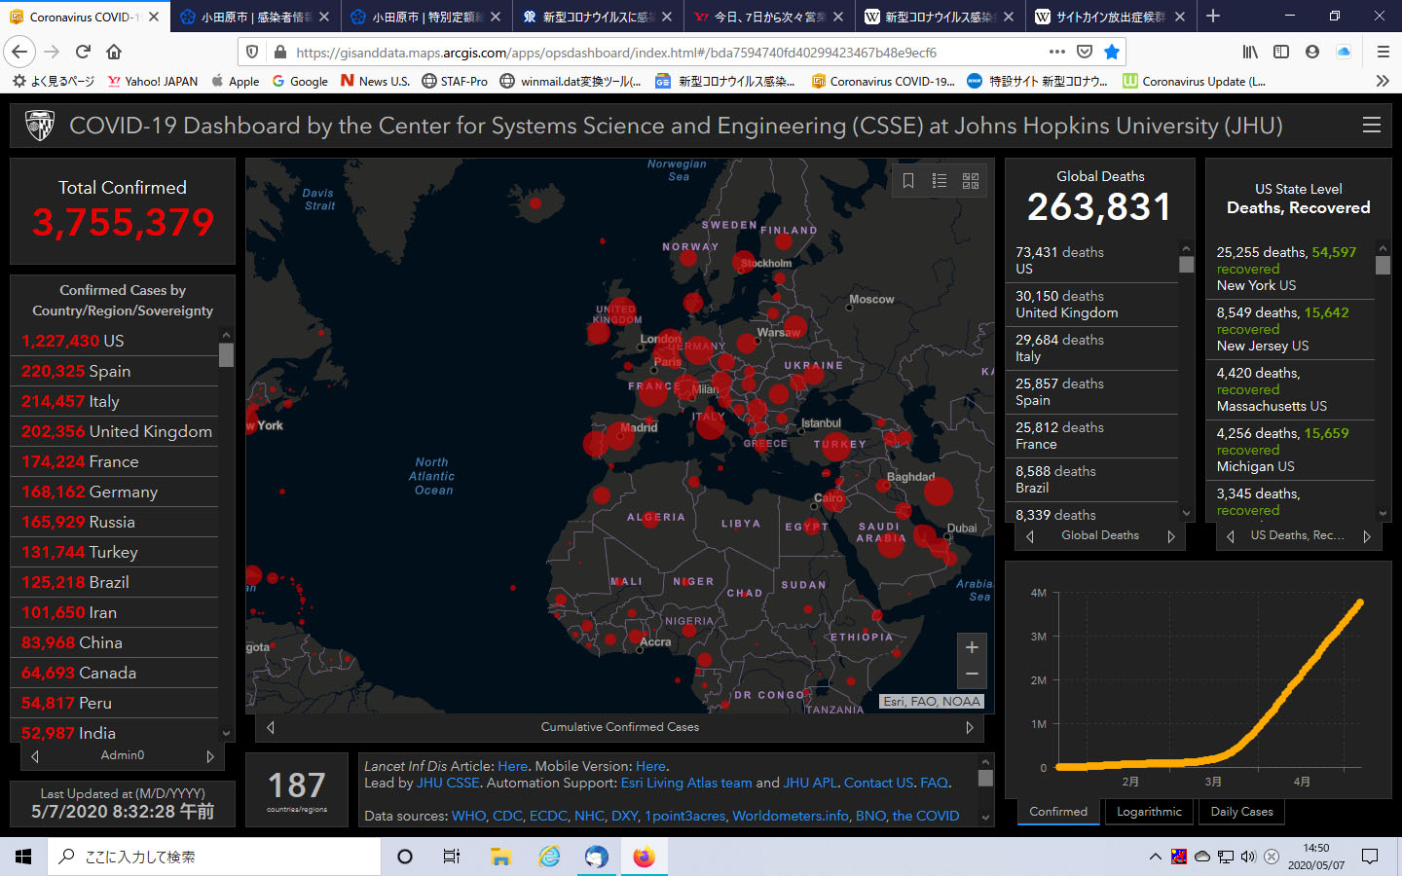Open the dashboard hamburger menu
Viewport: 1402px width, 876px height.
click(1372, 126)
